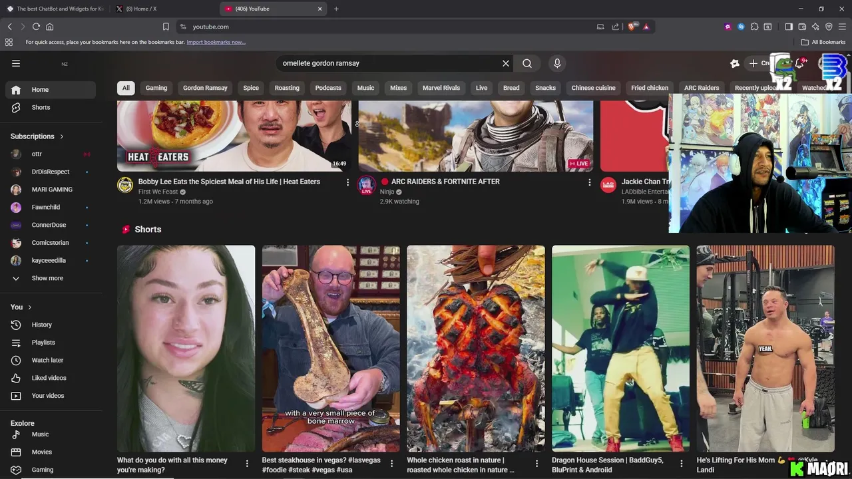Open apps grid icon in bookmarks bar
852x479 pixels.
pos(9,42)
